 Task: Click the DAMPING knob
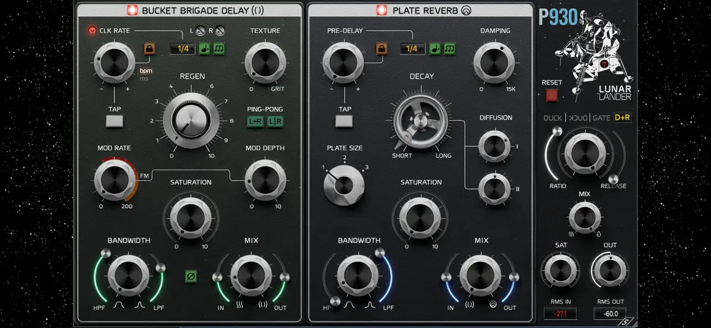click(x=494, y=62)
